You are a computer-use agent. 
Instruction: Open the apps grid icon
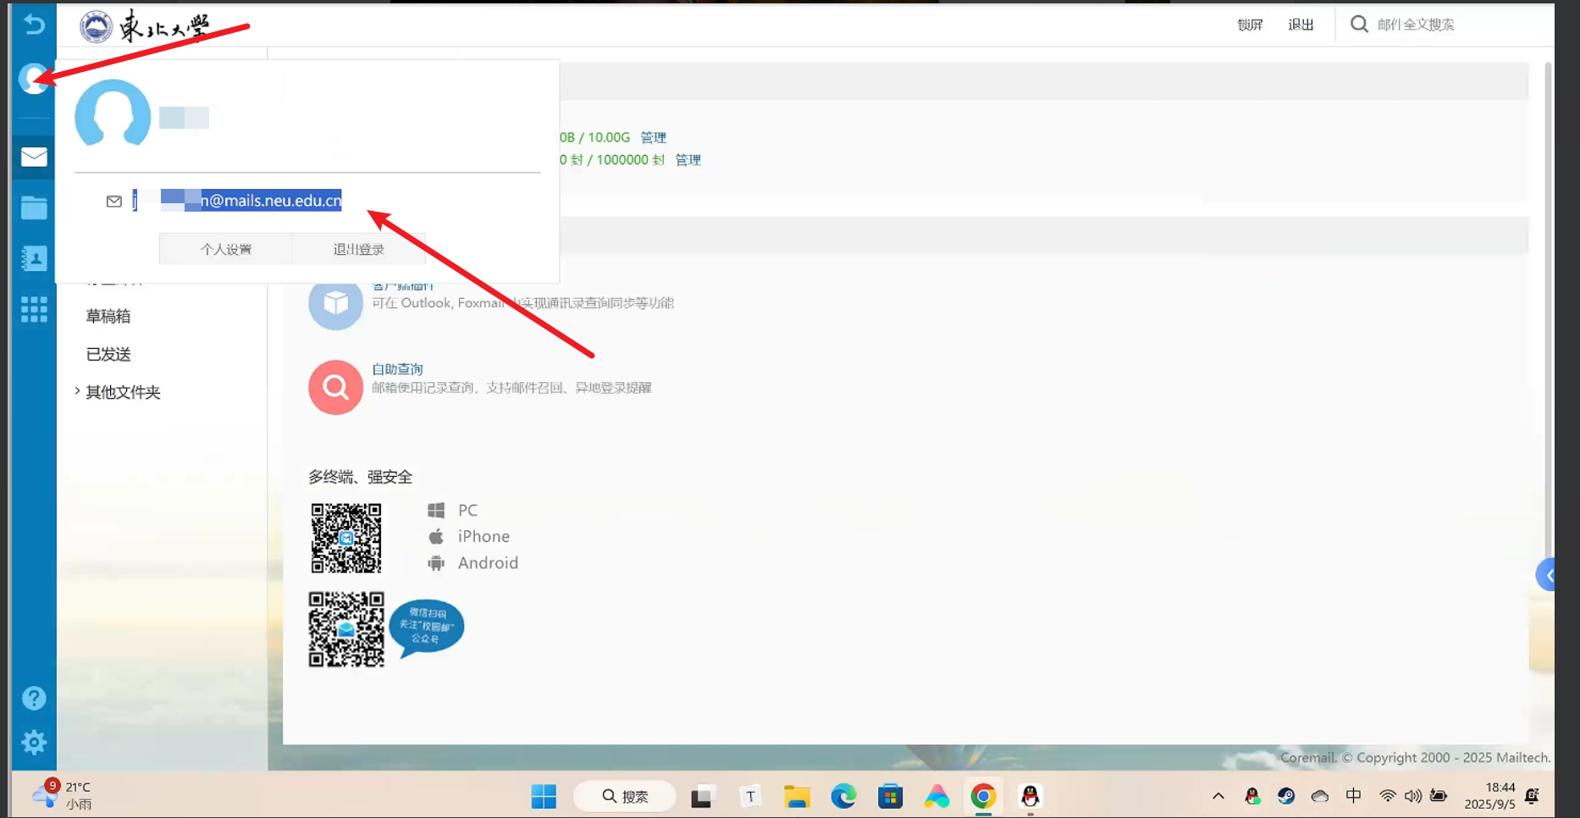point(34,309)
